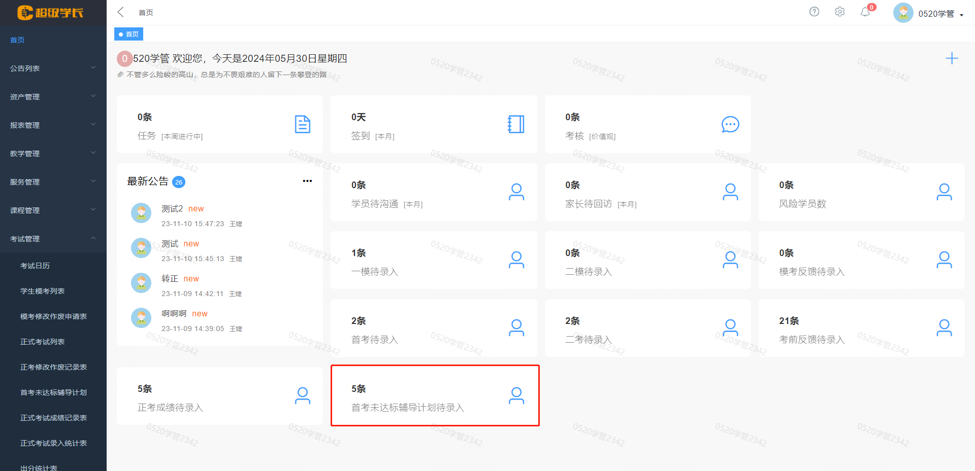Expand the 资产管理 sidebar menu
This screenshot has width=975, height=471.
(53, 97)
